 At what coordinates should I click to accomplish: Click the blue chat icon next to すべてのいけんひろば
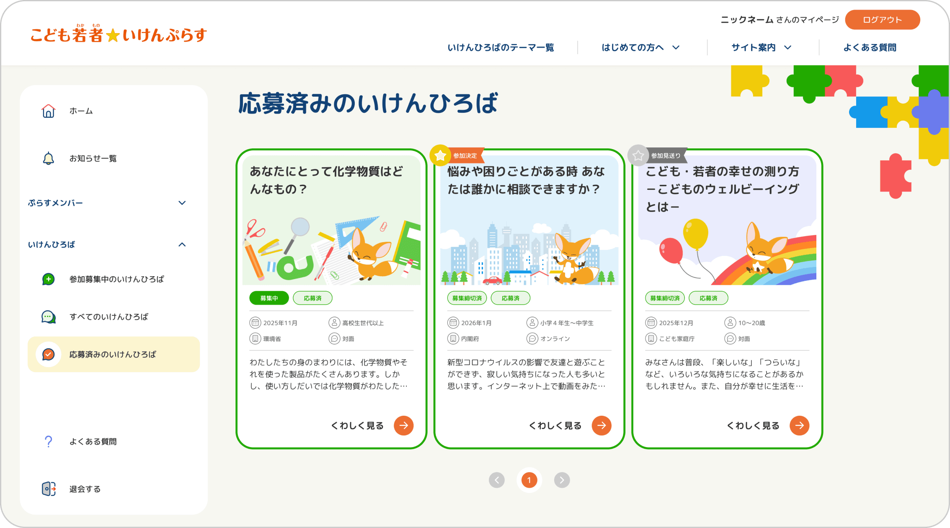(48, 316)
